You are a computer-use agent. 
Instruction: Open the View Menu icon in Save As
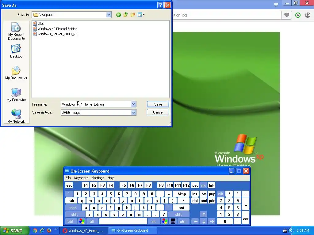141,15
